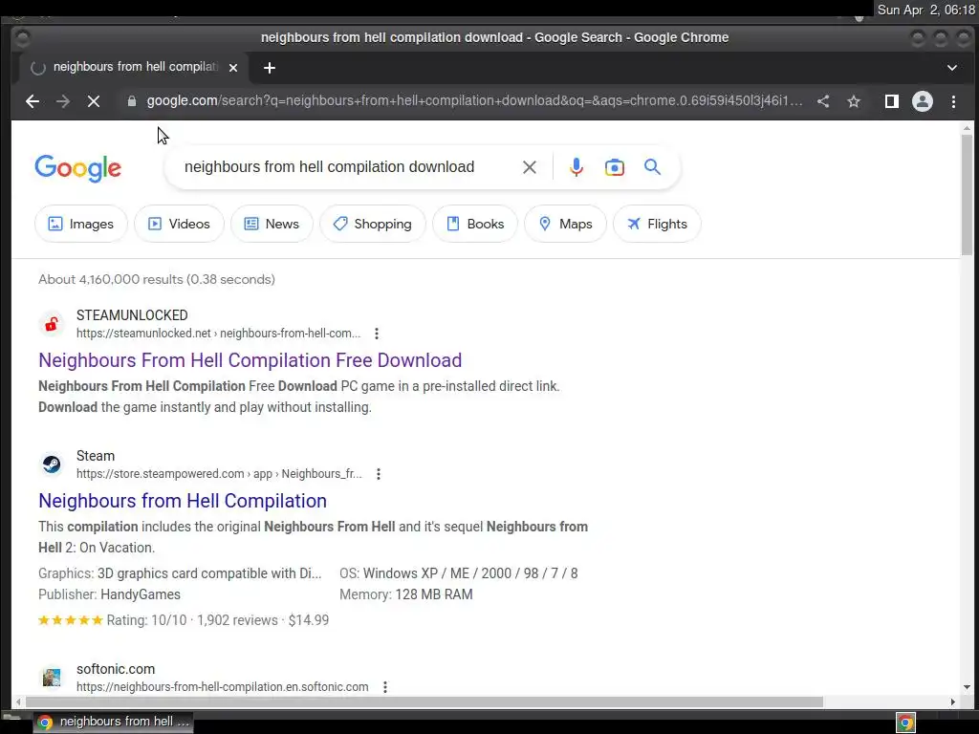This screenshot has height=734, width=979.
Task: Filter results by Shopping
Action: click(x=373, y=224)
